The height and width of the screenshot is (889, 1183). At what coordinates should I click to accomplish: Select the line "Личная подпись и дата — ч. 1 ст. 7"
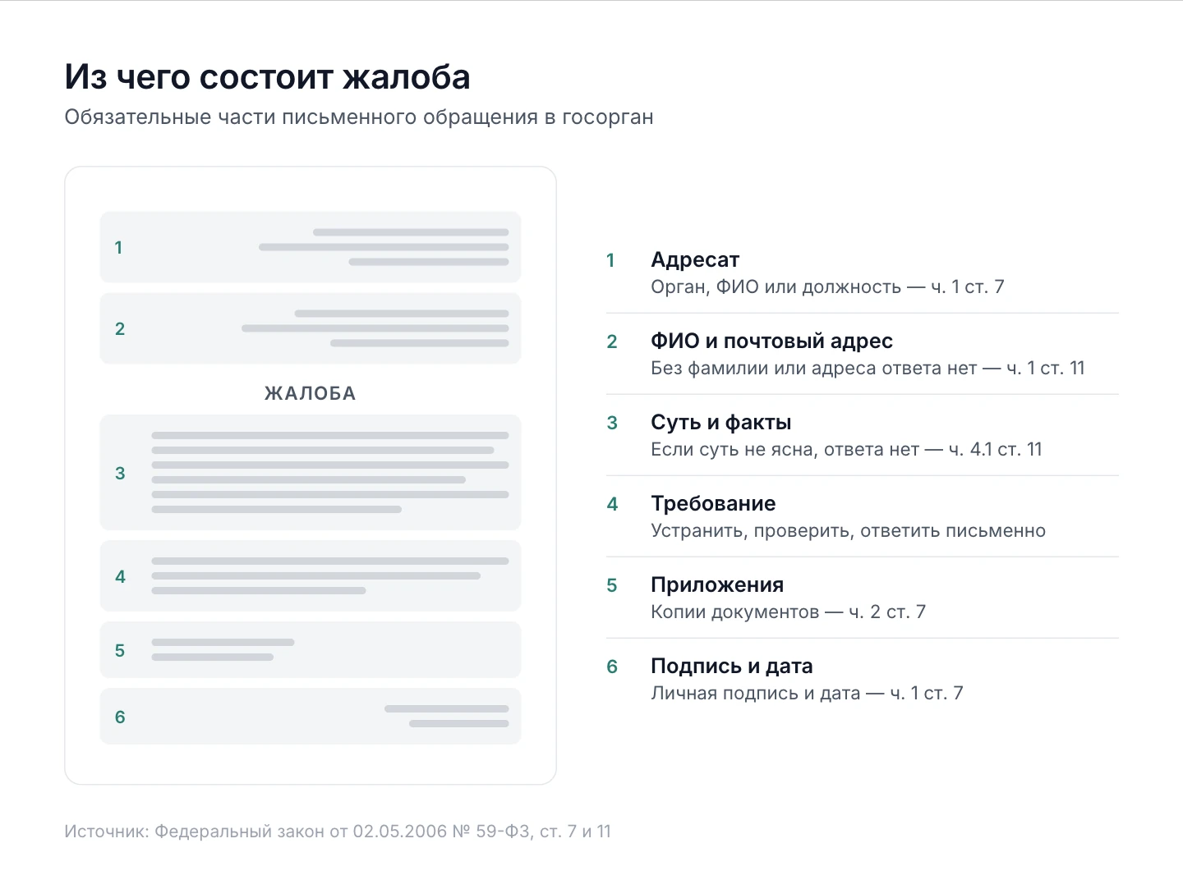coord(807,694)
